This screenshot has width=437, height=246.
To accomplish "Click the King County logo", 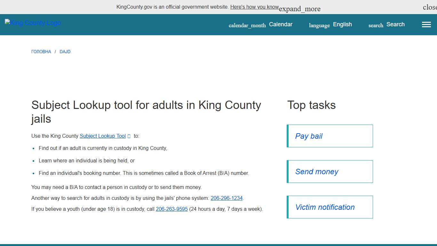I will click(x=32, y=23).
